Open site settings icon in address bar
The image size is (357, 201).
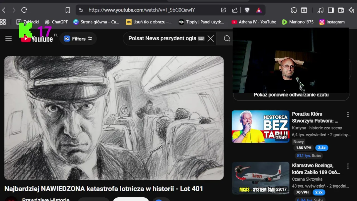point(81,10)
